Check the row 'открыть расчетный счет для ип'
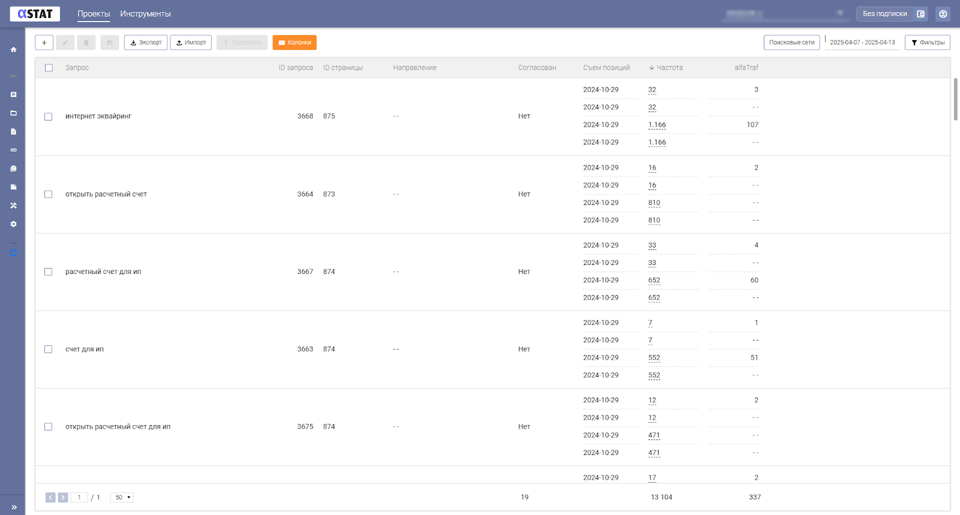 pyautogui.click(x=49, y=427)
